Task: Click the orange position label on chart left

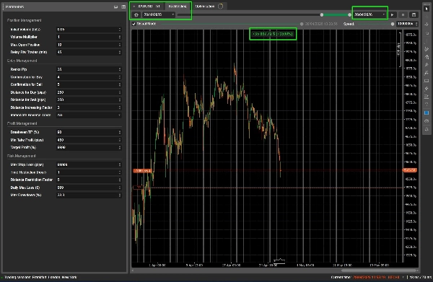Action: 143,171
